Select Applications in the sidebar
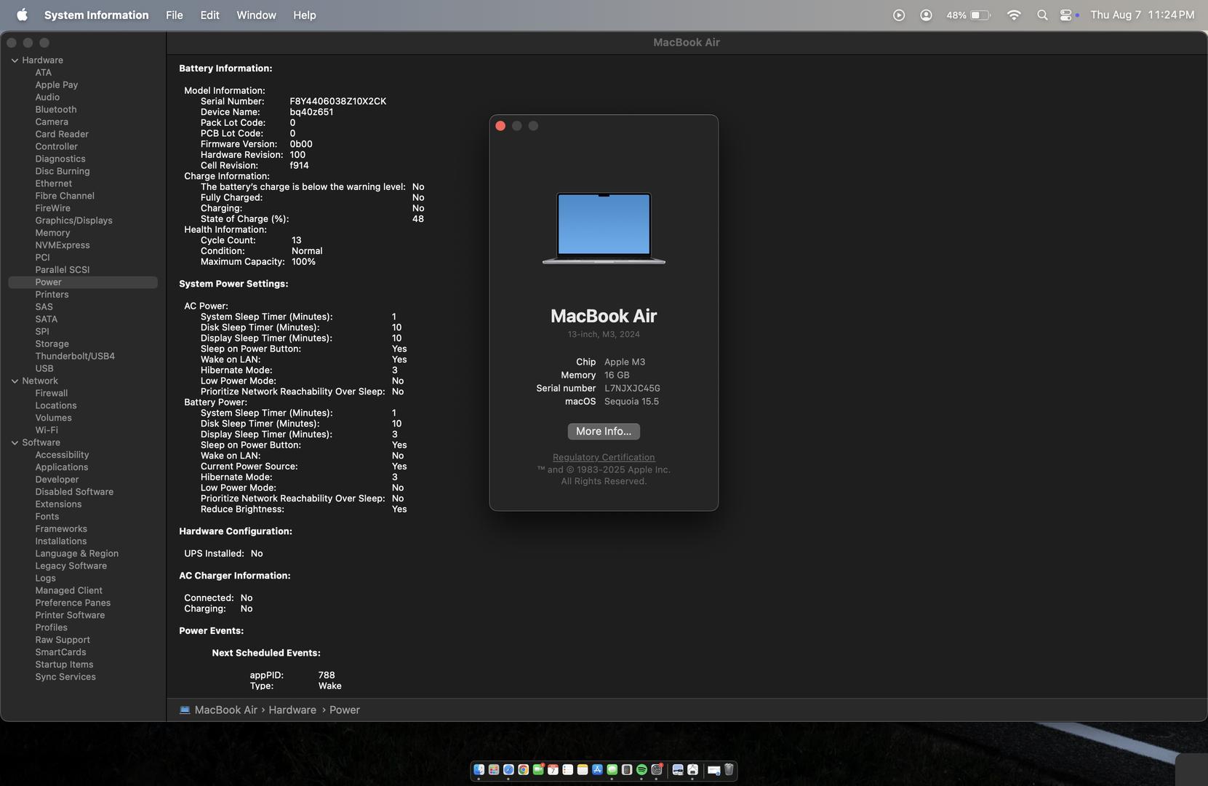Viewport: 1208px width, 786px height. point(61,467)
